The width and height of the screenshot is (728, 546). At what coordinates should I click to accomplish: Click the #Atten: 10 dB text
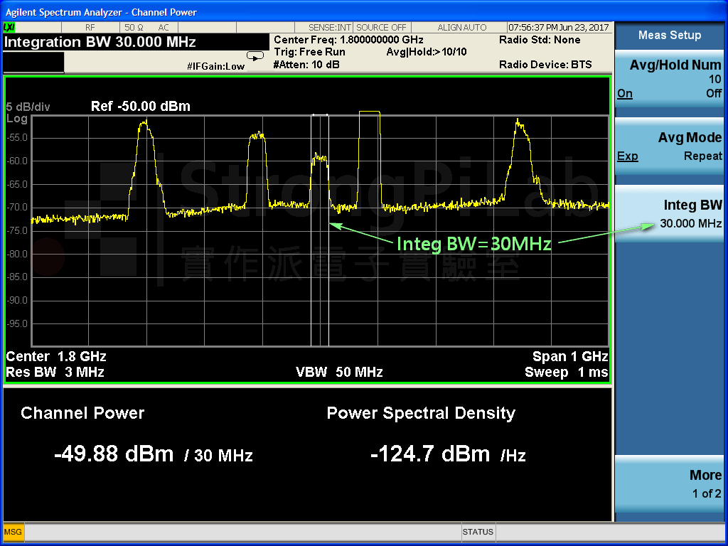[306, 65]
